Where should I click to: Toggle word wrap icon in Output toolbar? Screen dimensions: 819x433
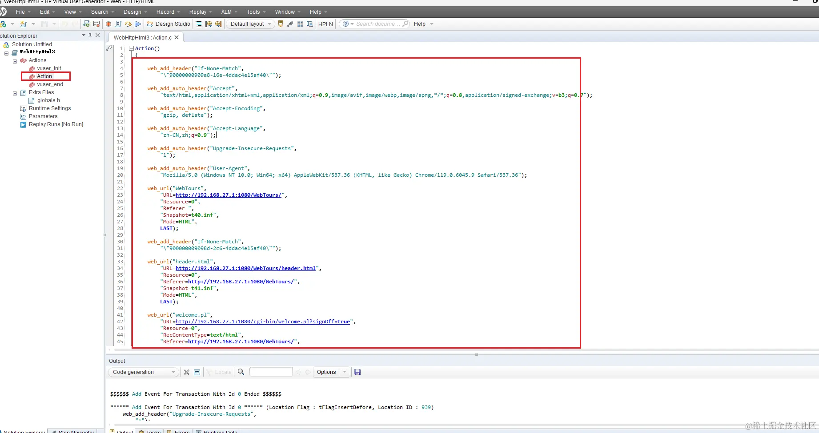coord(197,372)
